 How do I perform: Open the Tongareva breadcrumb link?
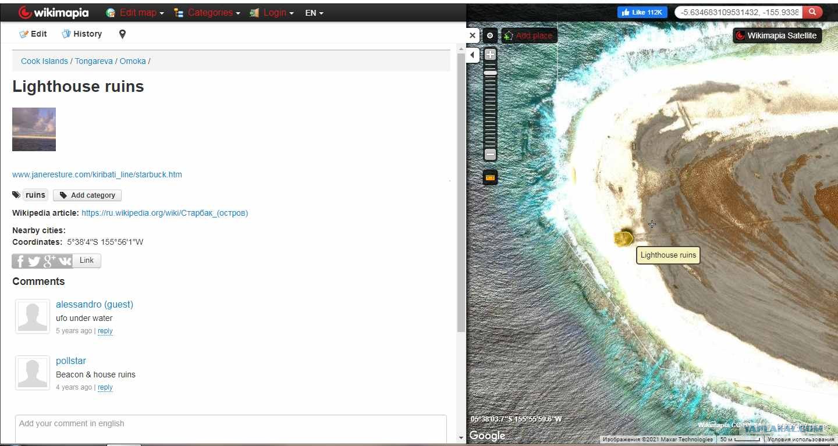pos(94,61)
